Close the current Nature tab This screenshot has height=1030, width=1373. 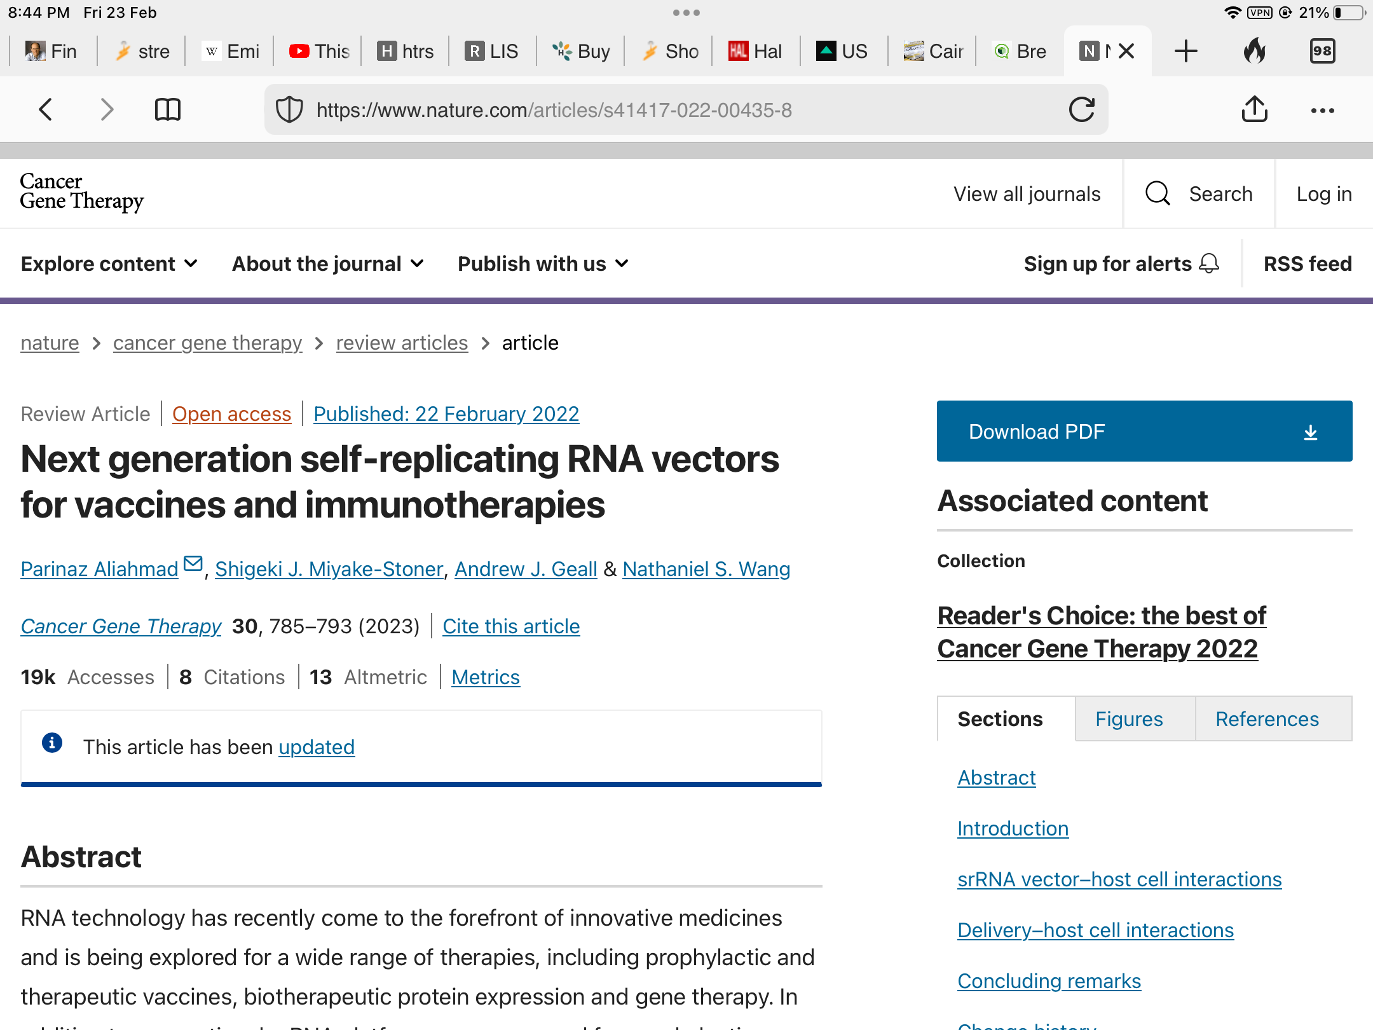click(x=1126, y=51)
